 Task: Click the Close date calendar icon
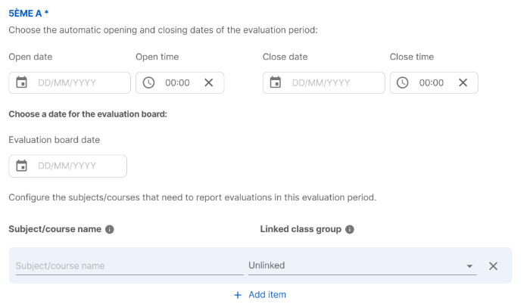276,82
